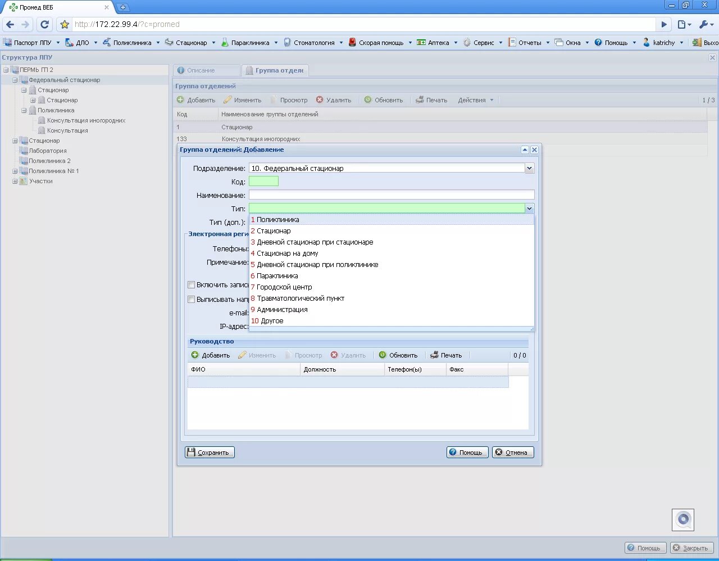Click Печать in Руководство section
Viewport: 719px width, 561px height.
[x=446, y=355]
